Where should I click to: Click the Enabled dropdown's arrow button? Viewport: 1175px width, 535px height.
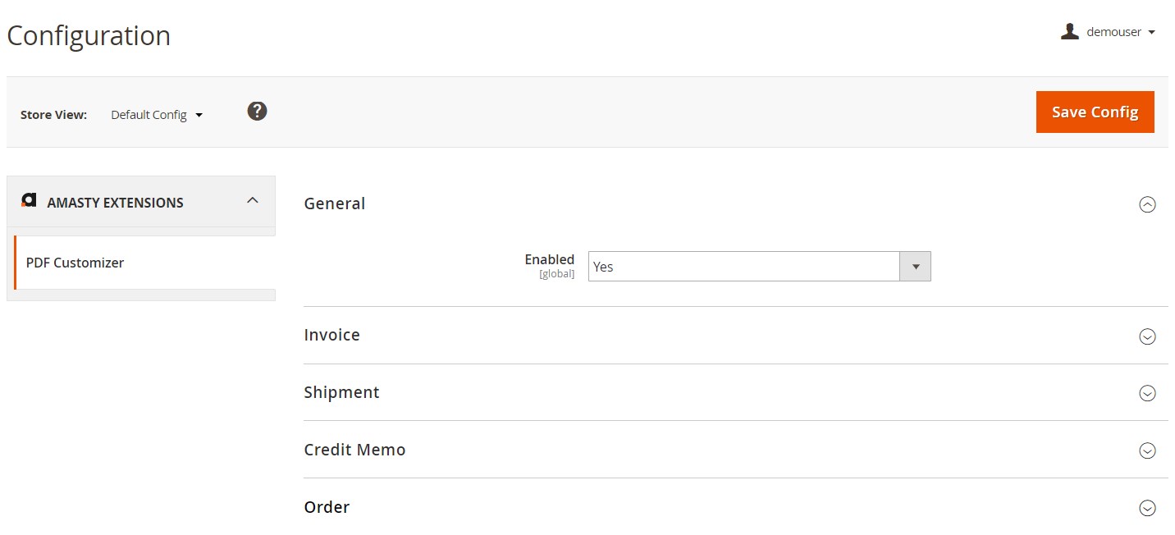point(916,267)
